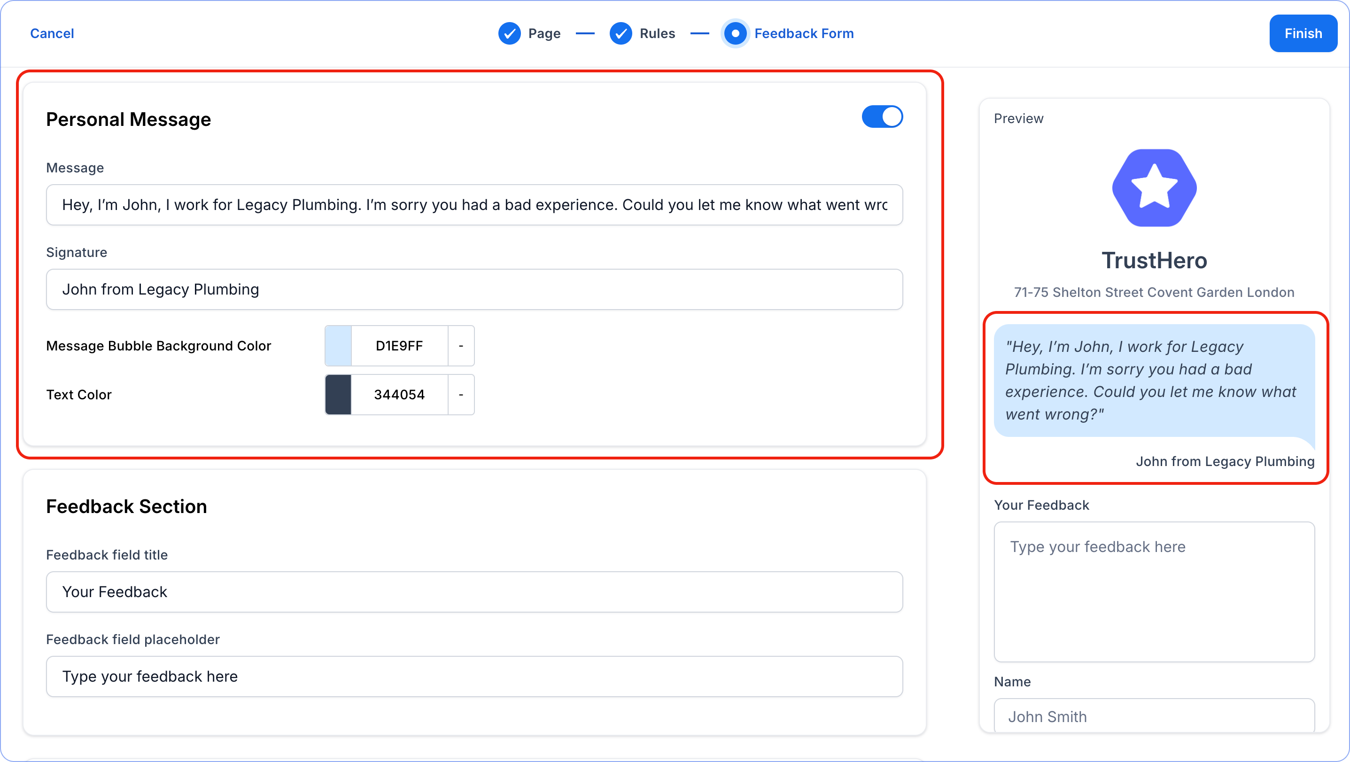Select the Feedback Form step label
1350x762 pixels.
pos(803,33)
